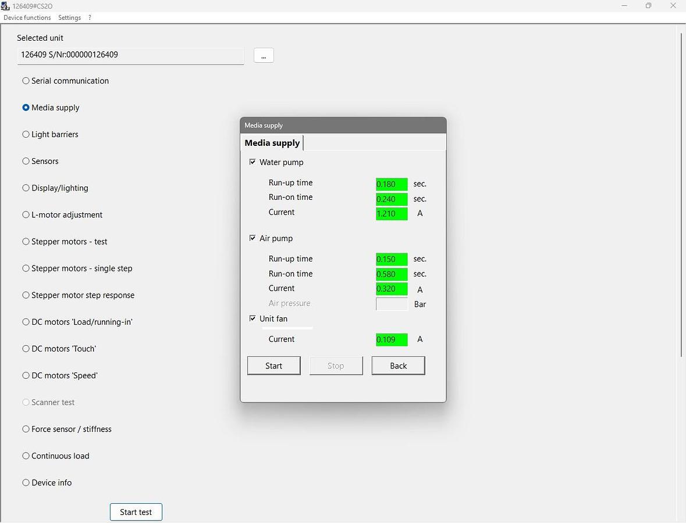Click the vertical scrollbar on right edge

tap(681, 195)
